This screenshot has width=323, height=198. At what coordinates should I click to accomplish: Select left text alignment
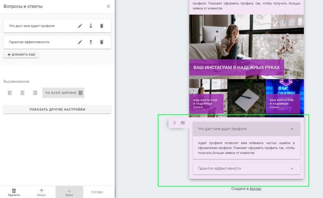pyautogui.click(x=10, y=93)
